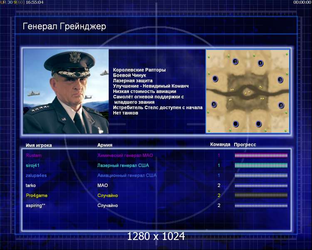This screenshot has height=250, width=312.
Task: Click the "Прогресс" column header
Action: [x=245, y=145]
